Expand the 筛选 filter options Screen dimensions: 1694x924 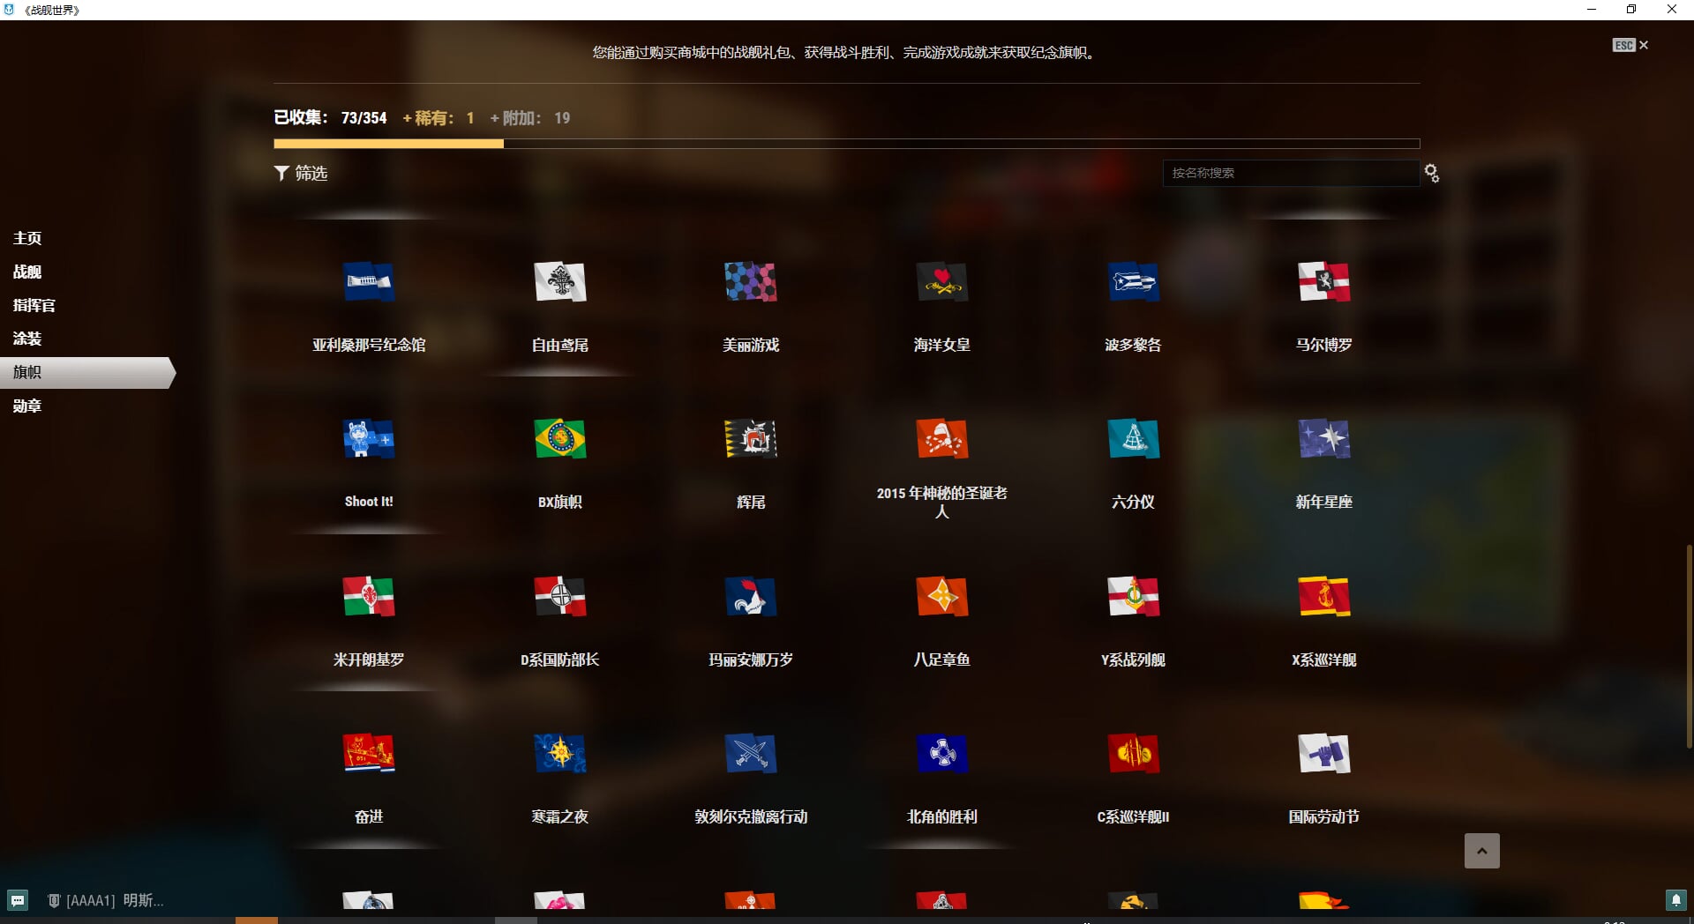point(301,174)
